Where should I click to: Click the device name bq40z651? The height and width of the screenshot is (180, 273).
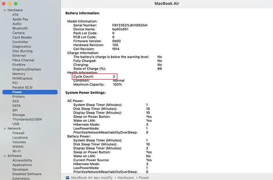tap(120, 29)
